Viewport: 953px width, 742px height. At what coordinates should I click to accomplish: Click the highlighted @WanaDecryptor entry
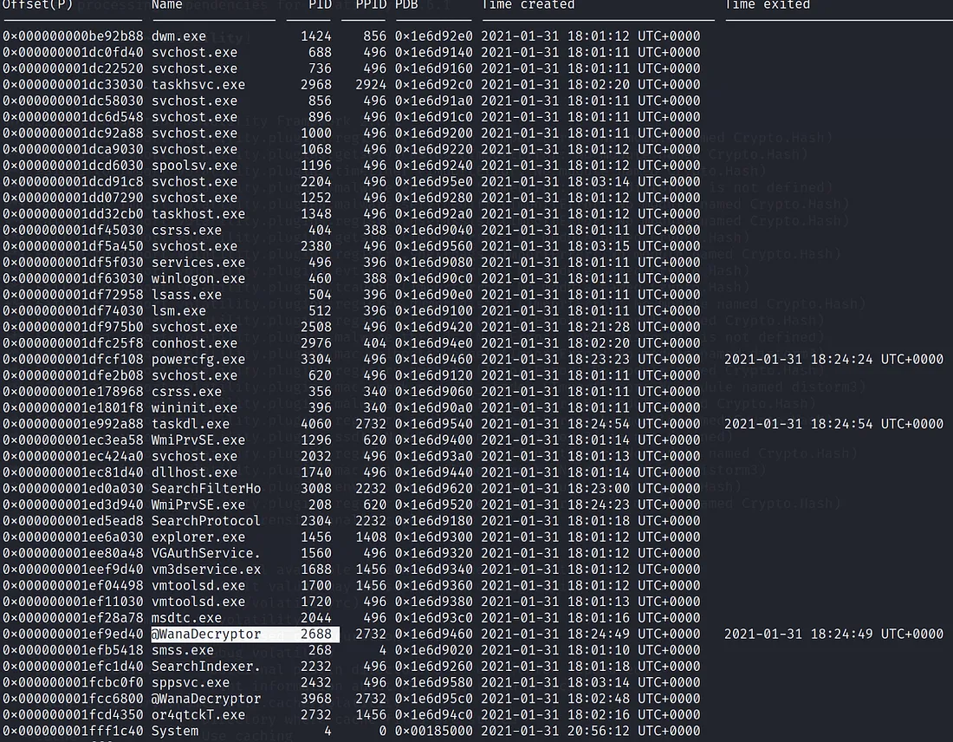[x=206, y=634]
